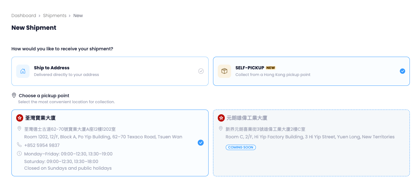The width and height of the screenshot is (420, 183).
Task: Click the Ship to Address title
Action: tap(52, 68)
